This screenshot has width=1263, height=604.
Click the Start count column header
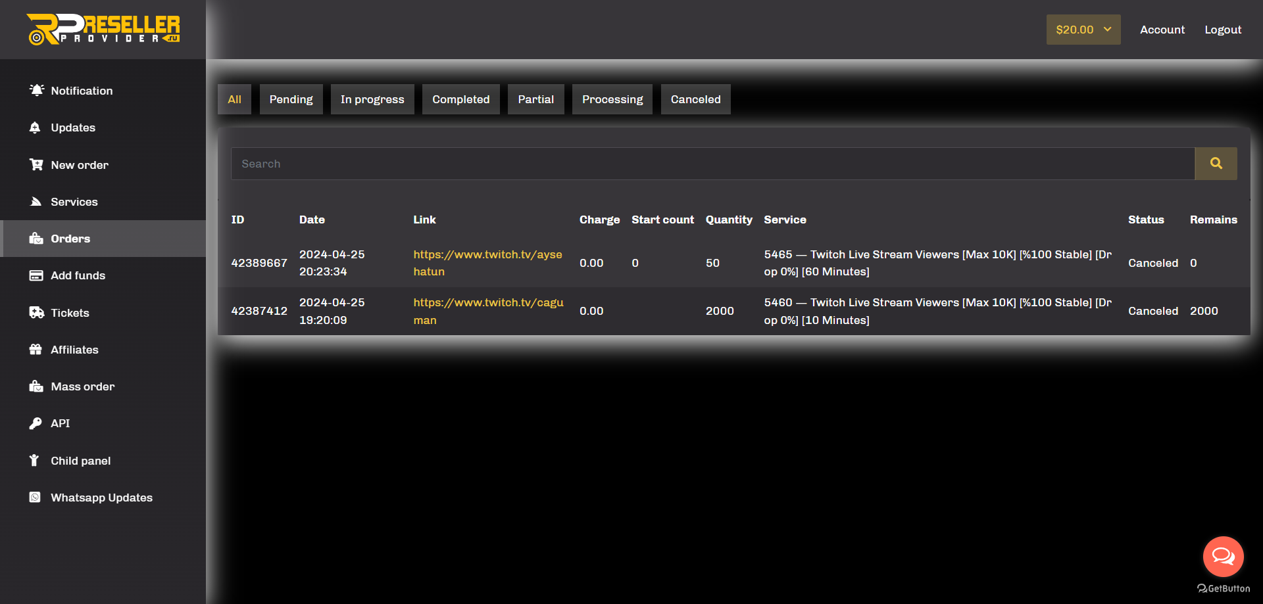click(x=662, y=220)
